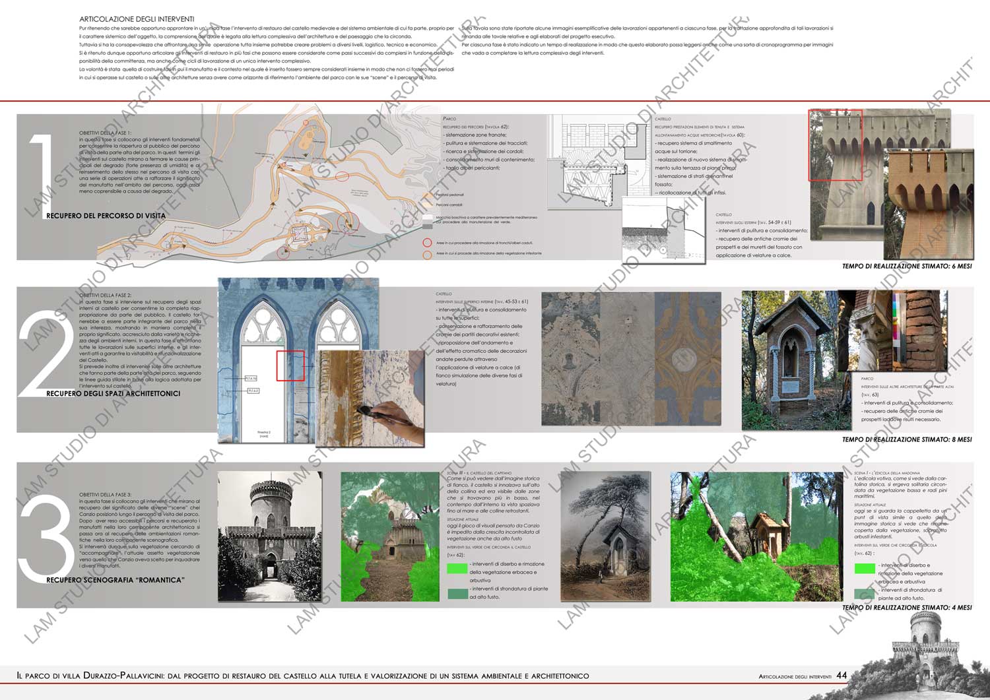This screenshot has height=700, width=990.
Task: Click the red square marker on window drawing
Action: [x=290, y=366]
